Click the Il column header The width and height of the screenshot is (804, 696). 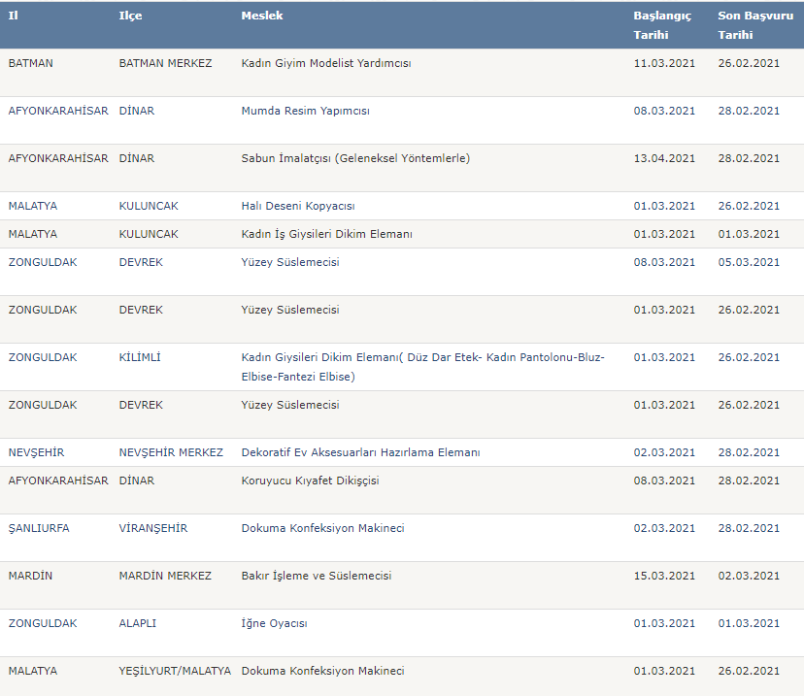point(14,16)
